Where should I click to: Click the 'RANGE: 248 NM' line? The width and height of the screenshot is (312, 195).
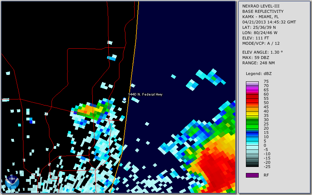click(x=258, y=63)
